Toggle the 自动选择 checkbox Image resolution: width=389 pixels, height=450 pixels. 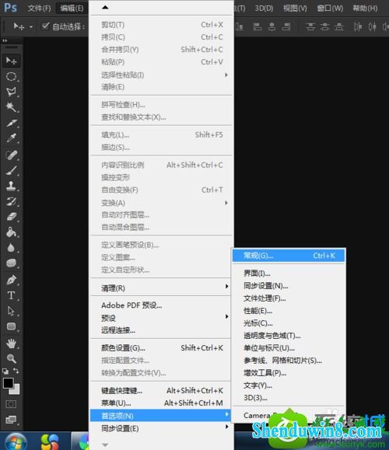coord(45,26)
